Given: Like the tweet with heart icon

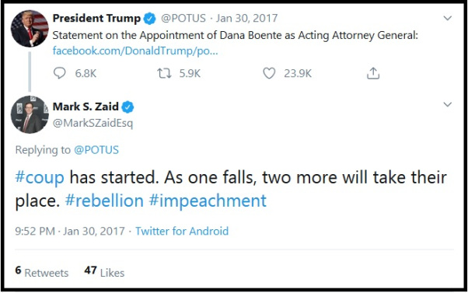Looking at the screenshot, I should 269,73.
